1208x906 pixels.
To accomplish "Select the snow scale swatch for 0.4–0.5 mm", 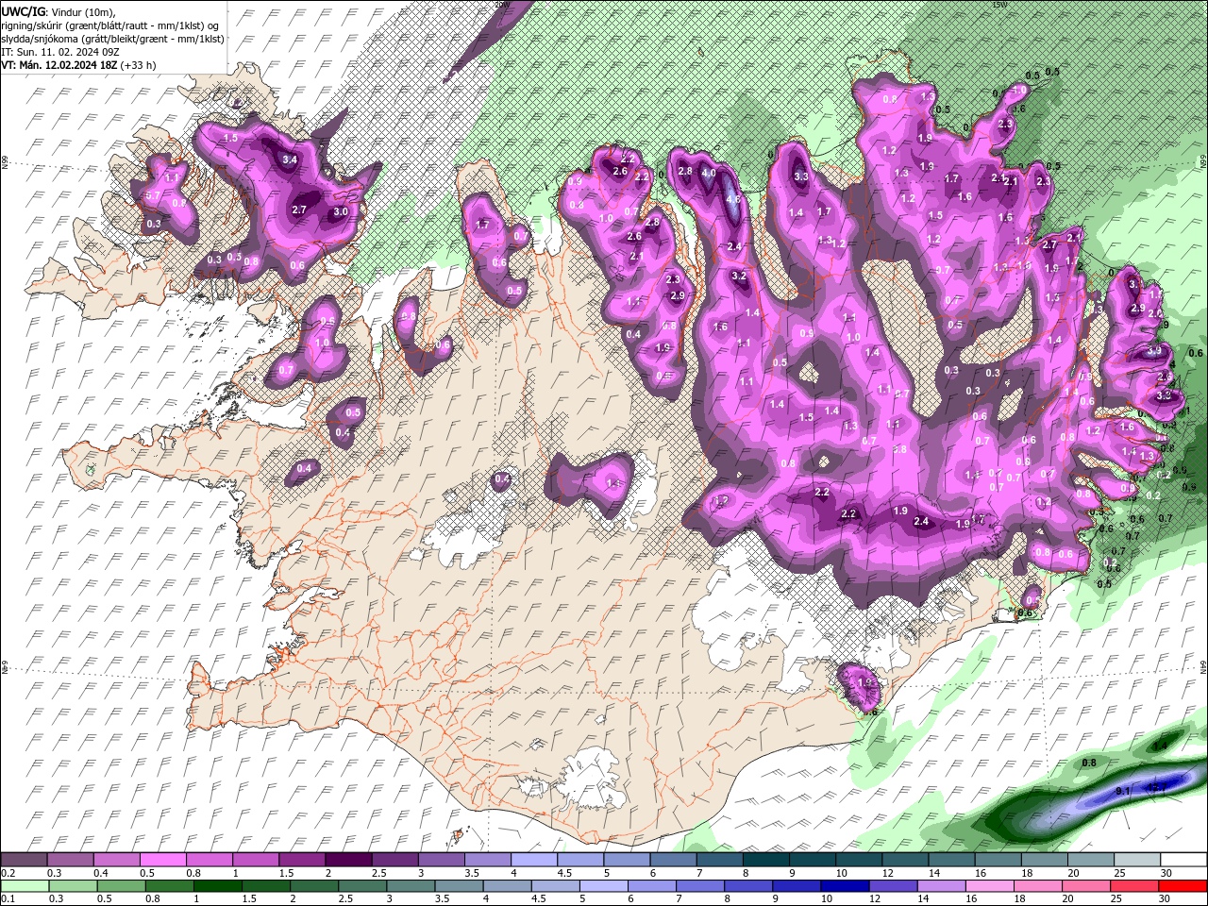I will [117, 860].
